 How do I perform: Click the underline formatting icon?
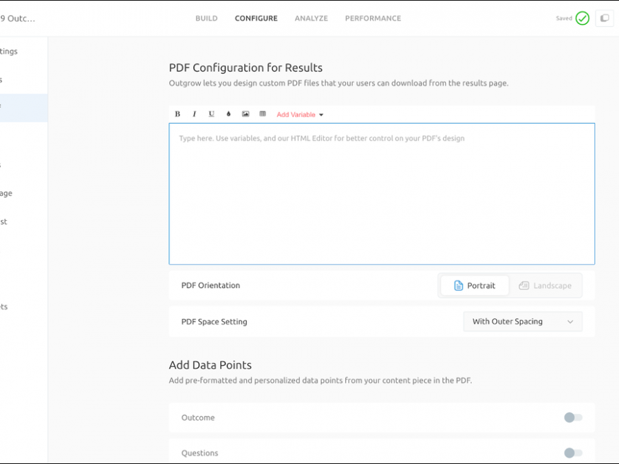(x=211, y=114)
